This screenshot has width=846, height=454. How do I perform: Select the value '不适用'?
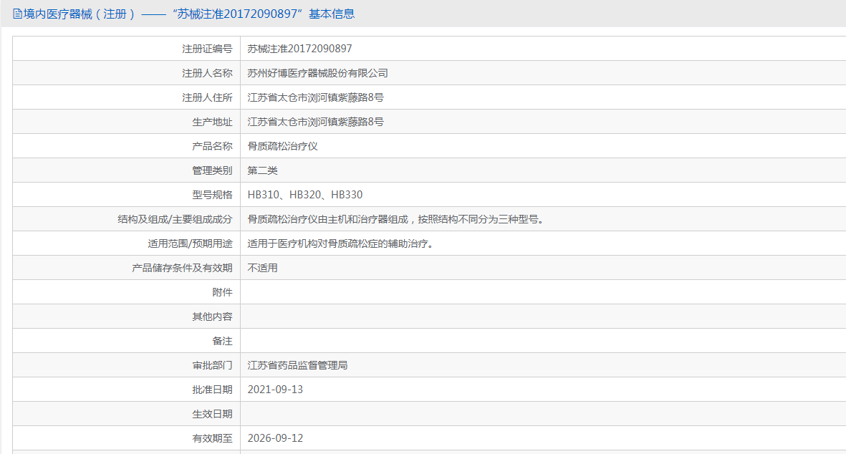(263, 268)
